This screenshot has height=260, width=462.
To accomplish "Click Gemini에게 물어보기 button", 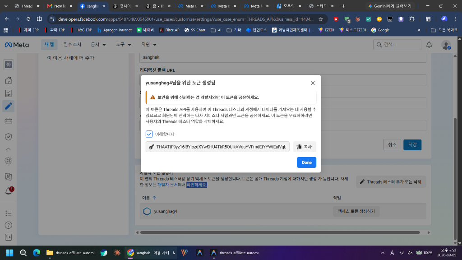I will pyautogui.click(x=390, y=6).
